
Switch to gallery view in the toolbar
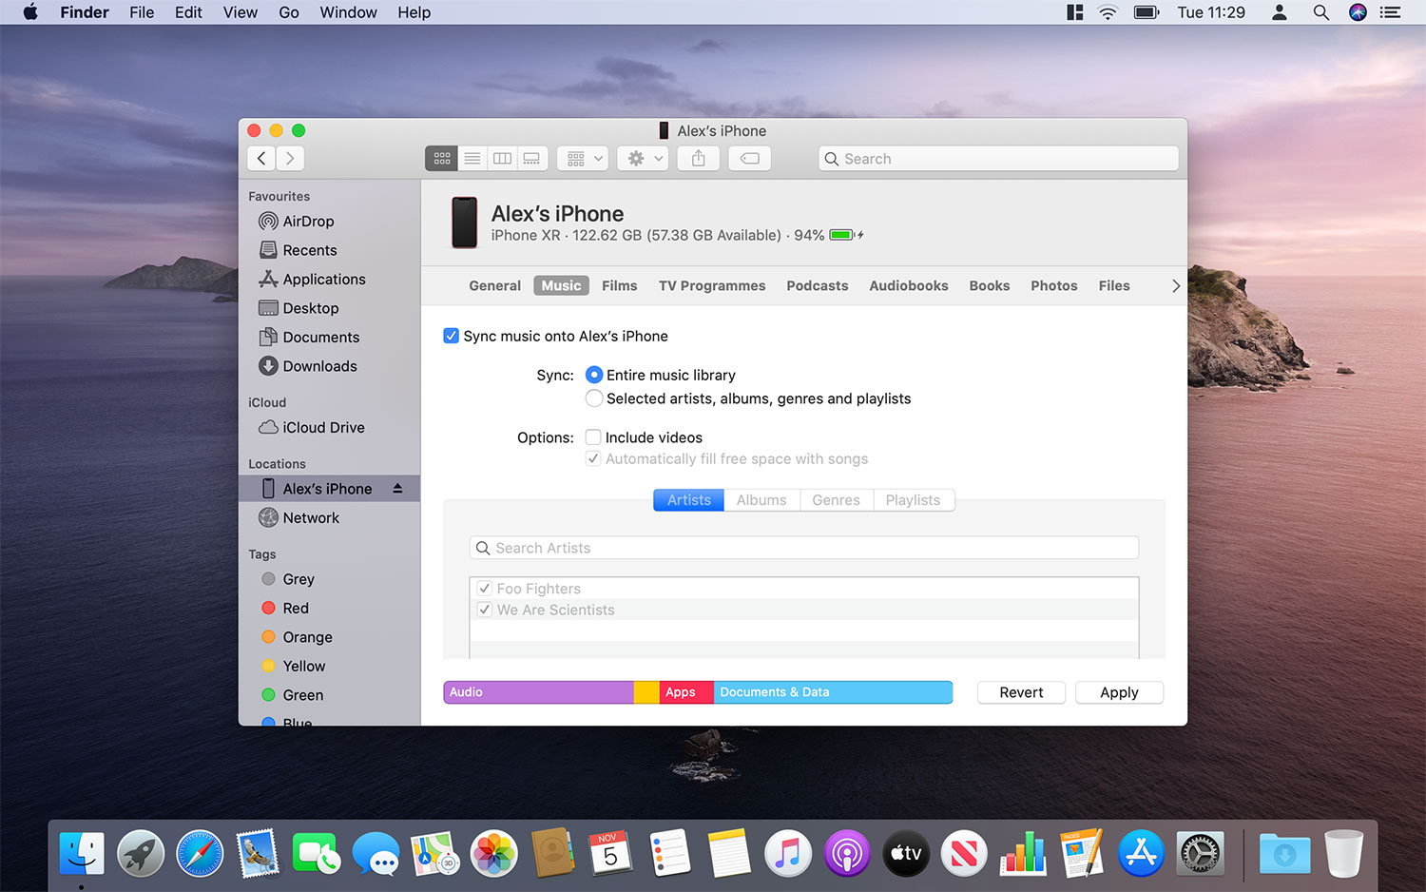coord(531,158)
